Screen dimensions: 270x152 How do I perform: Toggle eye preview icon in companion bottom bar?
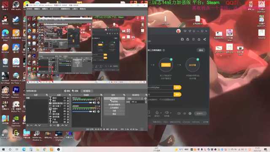coord(184,114)
